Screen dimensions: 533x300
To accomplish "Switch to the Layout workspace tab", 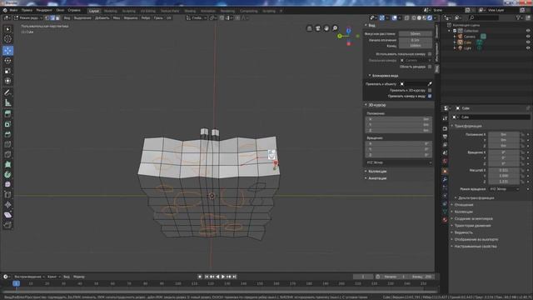I will [94, 11].
